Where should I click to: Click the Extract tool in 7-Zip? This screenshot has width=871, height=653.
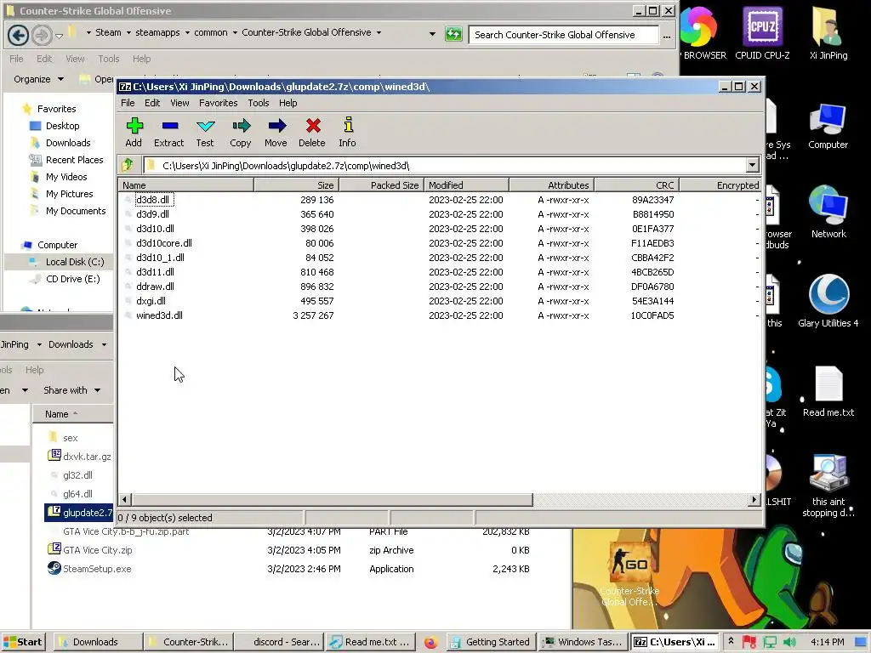point(169,132)
